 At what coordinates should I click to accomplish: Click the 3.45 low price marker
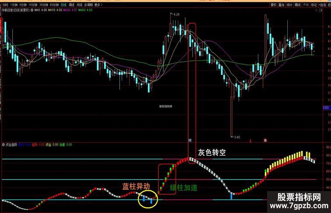237,137
